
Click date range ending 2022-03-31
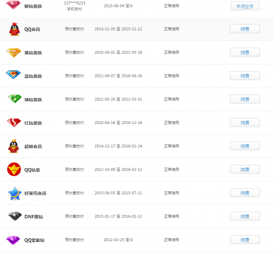118,99
